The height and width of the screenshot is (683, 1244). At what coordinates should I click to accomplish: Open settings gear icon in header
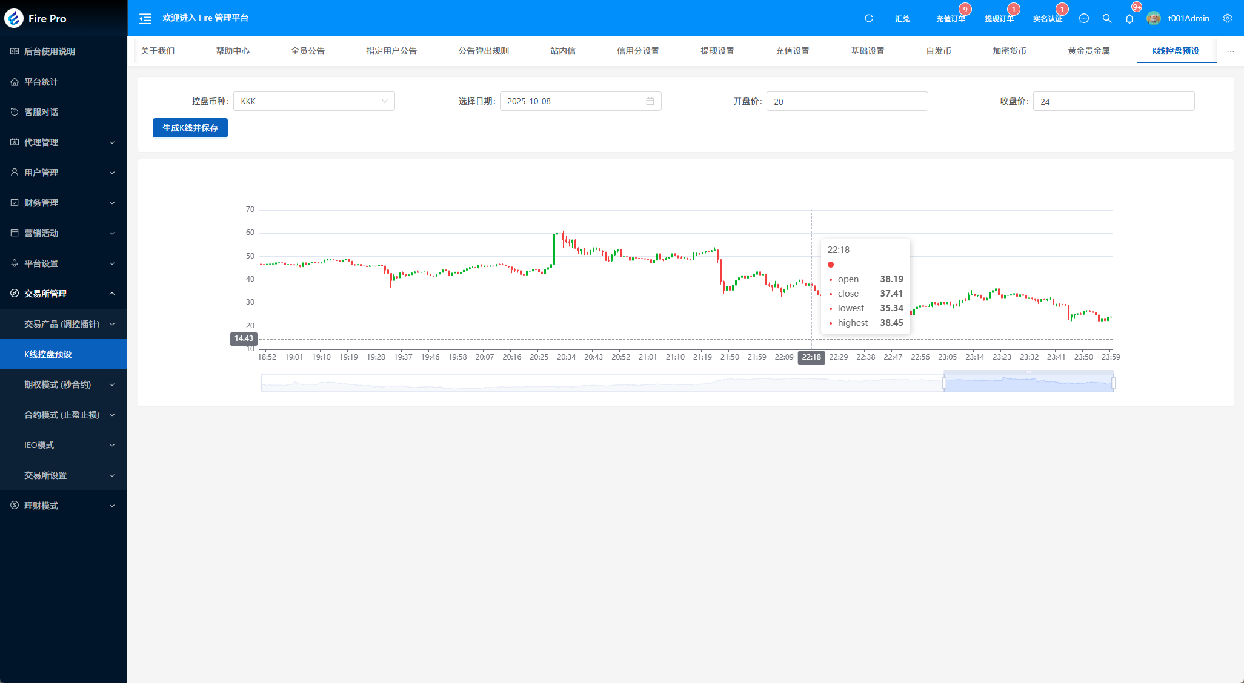(1227, 19)
